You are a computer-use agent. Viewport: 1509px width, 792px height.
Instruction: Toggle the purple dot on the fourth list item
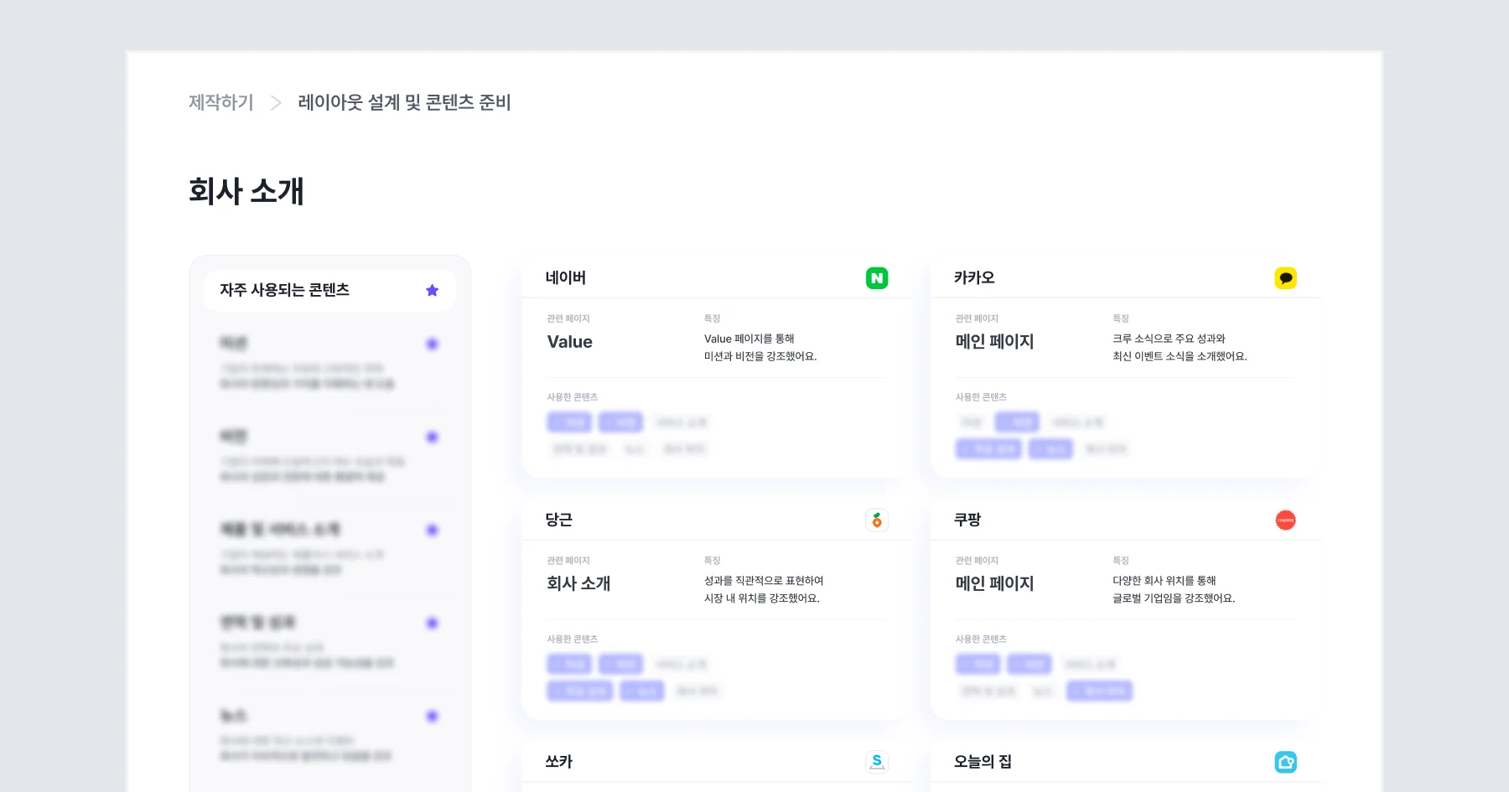click(432, 623)
